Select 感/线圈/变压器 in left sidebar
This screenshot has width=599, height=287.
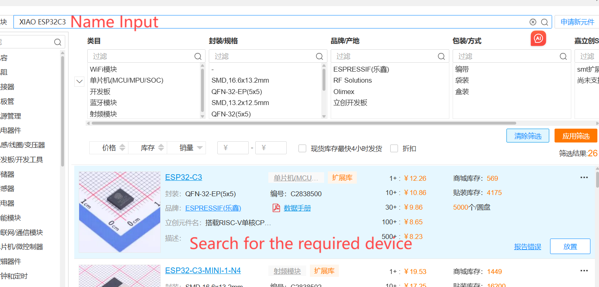tap(22, 145)
